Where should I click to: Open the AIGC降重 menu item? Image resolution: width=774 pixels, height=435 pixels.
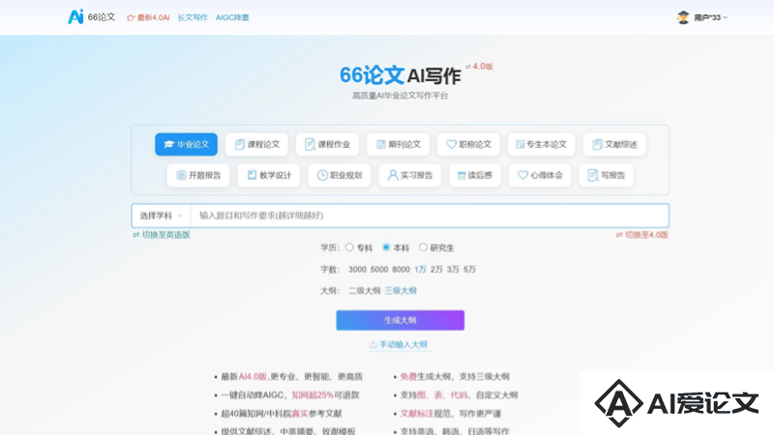[x=232, y=17]
